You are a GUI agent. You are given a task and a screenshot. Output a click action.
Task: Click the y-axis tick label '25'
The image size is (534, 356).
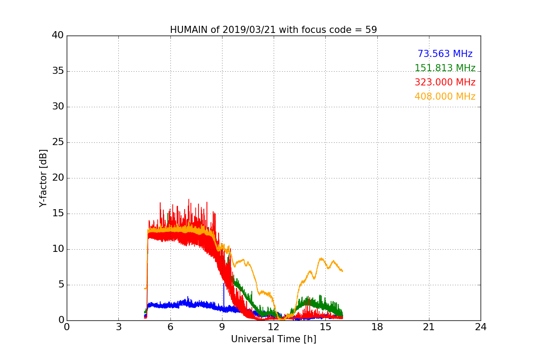coord(57,142)
